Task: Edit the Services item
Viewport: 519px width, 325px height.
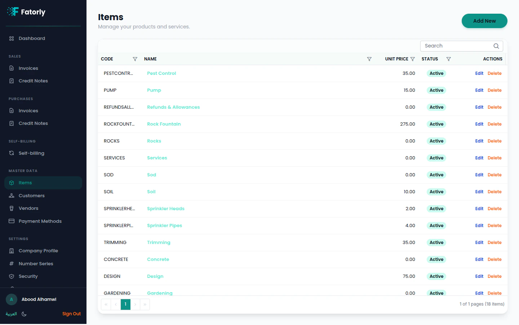Action: tap(479, 158)
